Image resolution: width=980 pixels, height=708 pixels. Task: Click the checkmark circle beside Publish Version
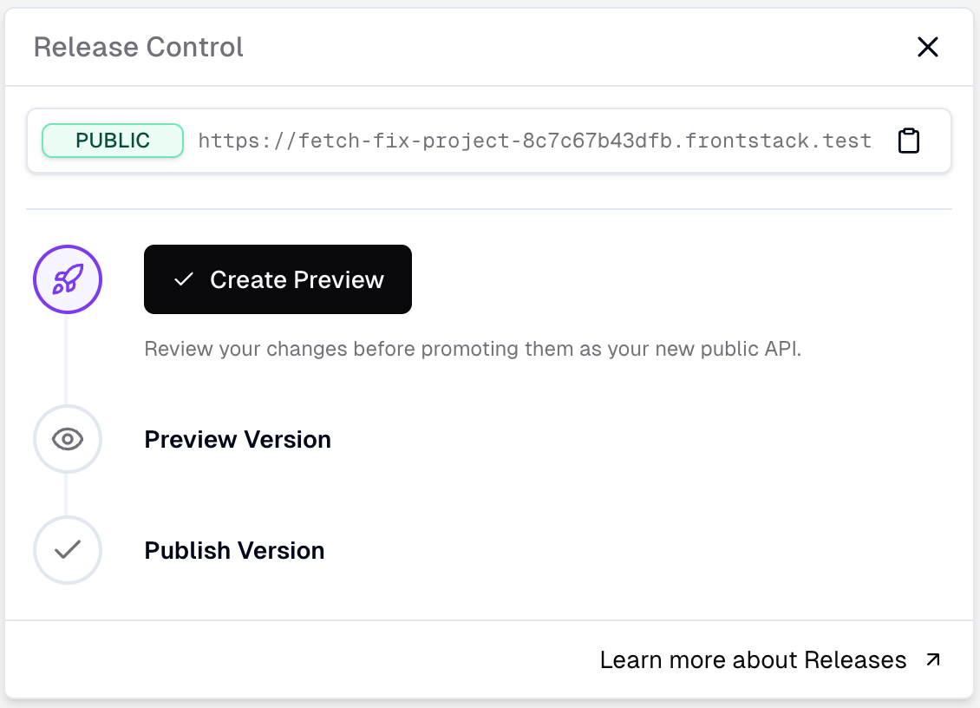(x=68, y=550)
